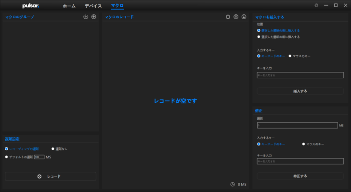Select レコーディングの遅延 radio option
The image size is (351, 192).
tap(7, 149)
